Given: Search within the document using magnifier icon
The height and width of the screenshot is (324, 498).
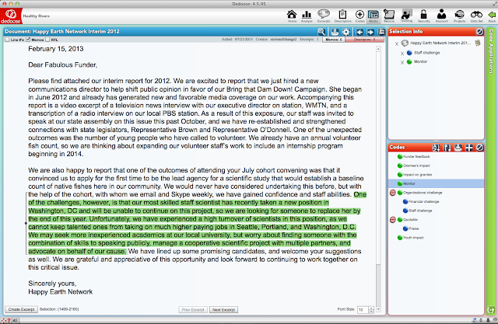Looking at the screenshot, I should click(x=321, y=32).
